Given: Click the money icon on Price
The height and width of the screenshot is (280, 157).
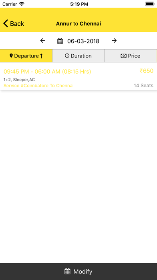Looking at the screenshot, I should pyautogui.click(x=123, y=56).
